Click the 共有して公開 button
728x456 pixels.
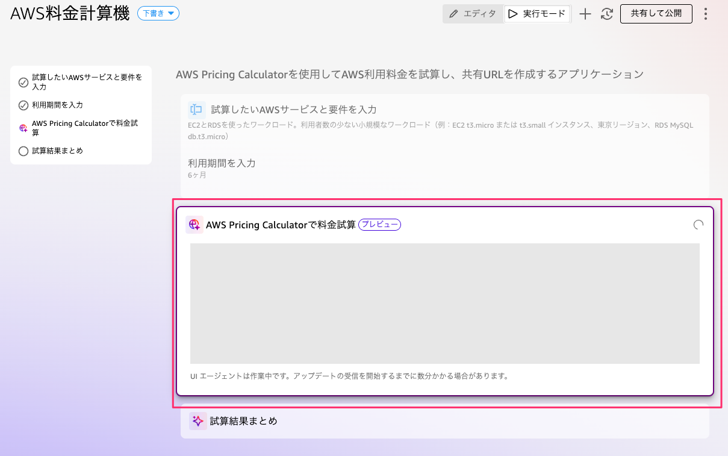pyautogui.click(x=656, y=14)
